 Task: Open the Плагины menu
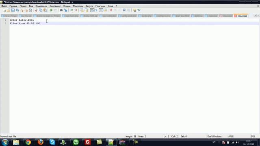pos(100,6)
